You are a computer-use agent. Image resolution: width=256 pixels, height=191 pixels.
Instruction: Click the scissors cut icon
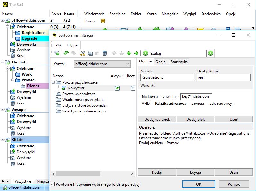click(83, 53)
